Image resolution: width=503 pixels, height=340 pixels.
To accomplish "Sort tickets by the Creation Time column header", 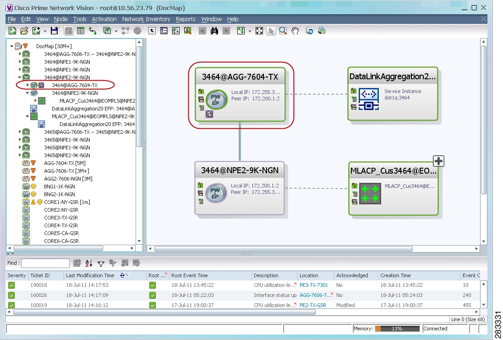I will (x=419, y=275).
